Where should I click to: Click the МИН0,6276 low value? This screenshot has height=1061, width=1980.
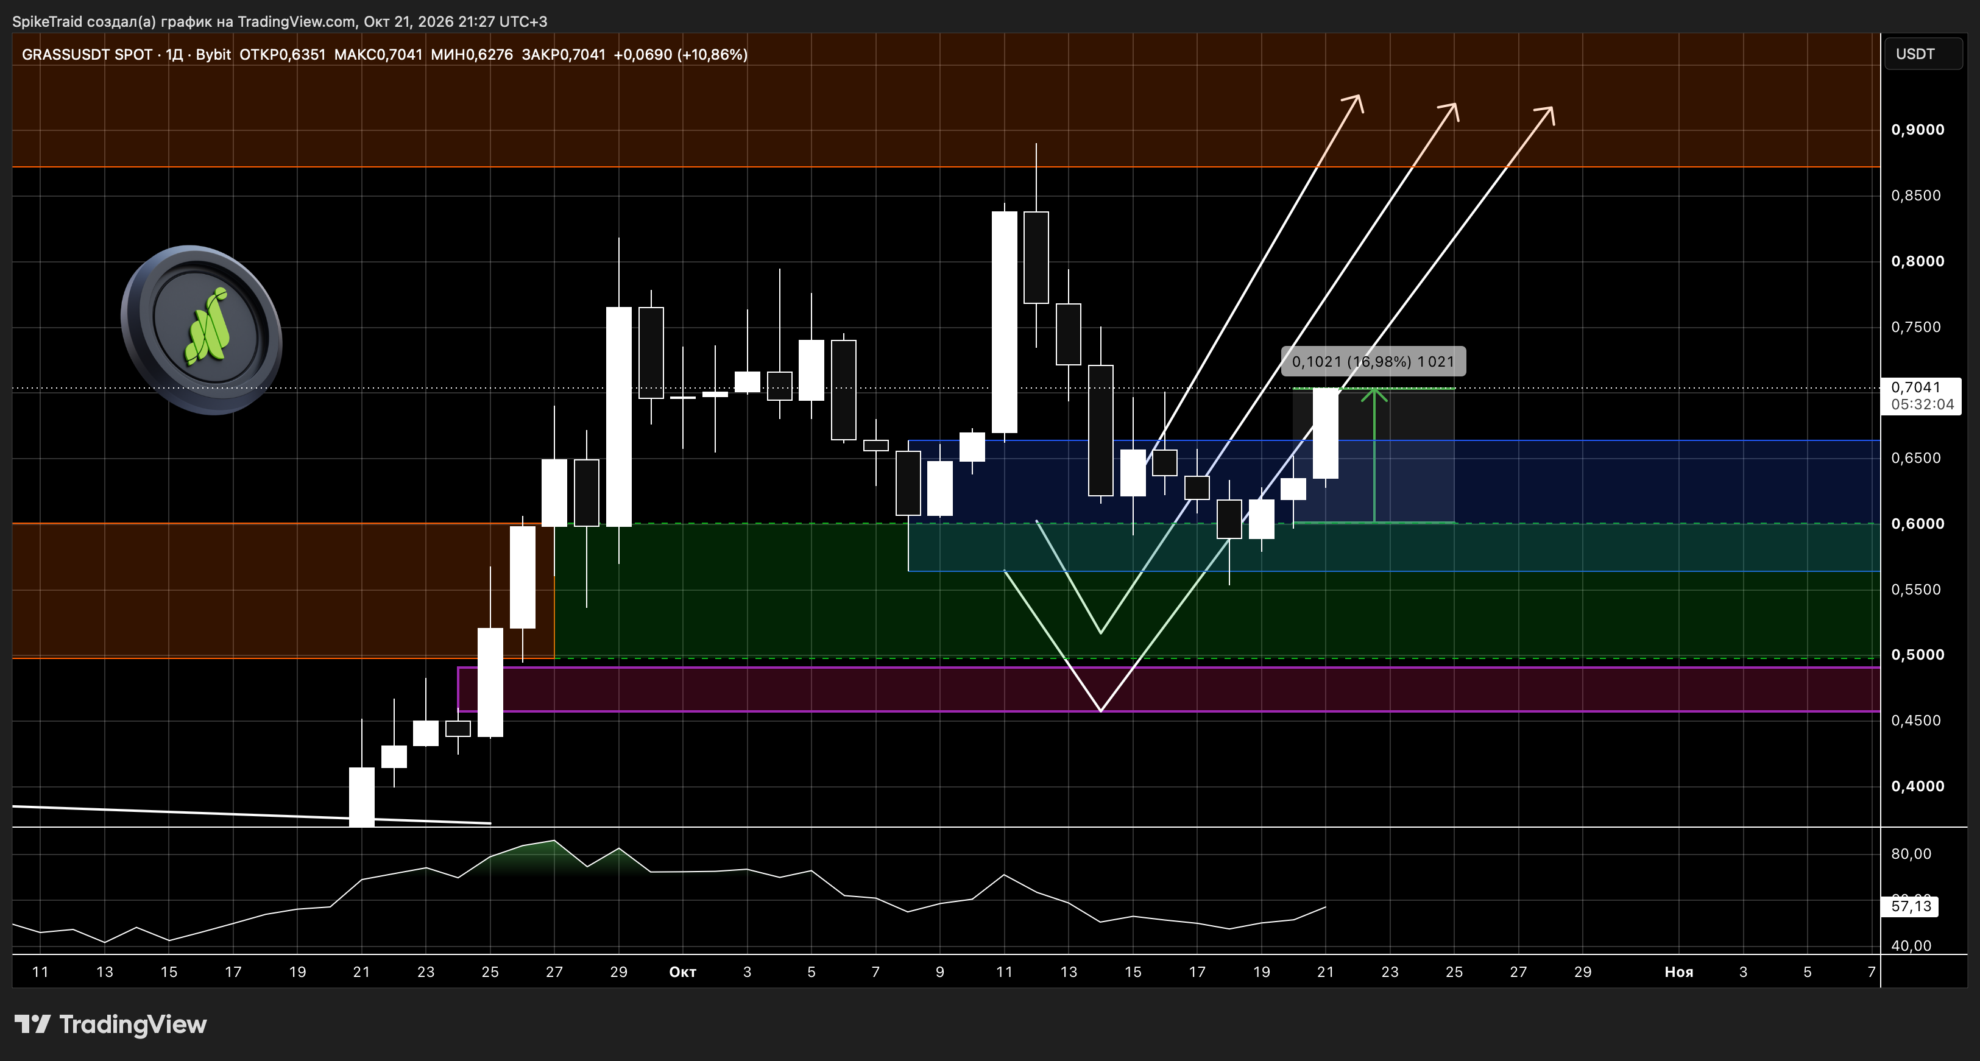pos(472,55)
